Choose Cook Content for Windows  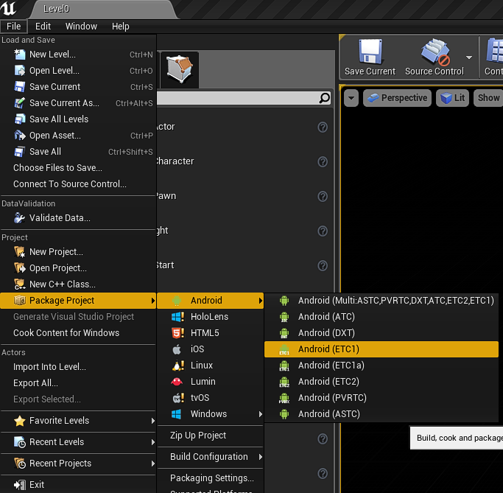coord(78,333)
